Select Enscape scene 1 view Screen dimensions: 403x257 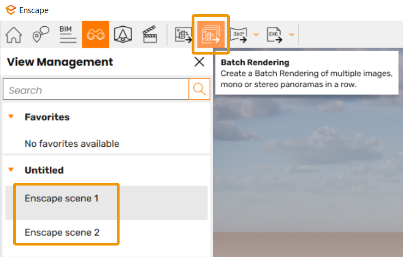tap(62, 199)
